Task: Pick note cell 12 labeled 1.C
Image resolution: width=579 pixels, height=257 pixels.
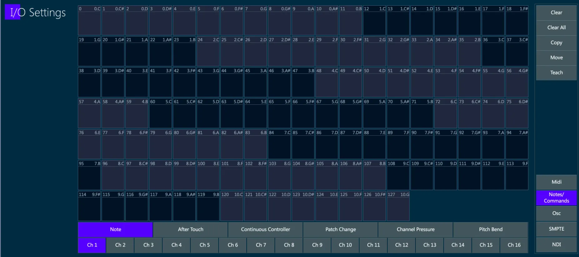Action: pos(375,21)
